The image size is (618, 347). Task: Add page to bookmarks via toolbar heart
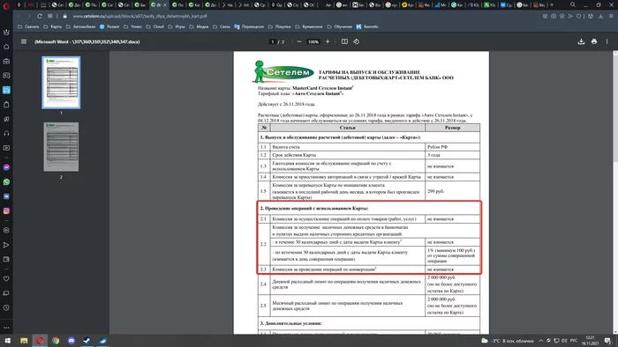[578, 16]
